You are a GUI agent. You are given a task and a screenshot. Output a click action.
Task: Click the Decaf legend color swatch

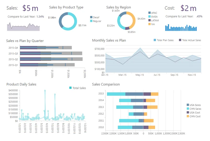[x=91, y=17]
